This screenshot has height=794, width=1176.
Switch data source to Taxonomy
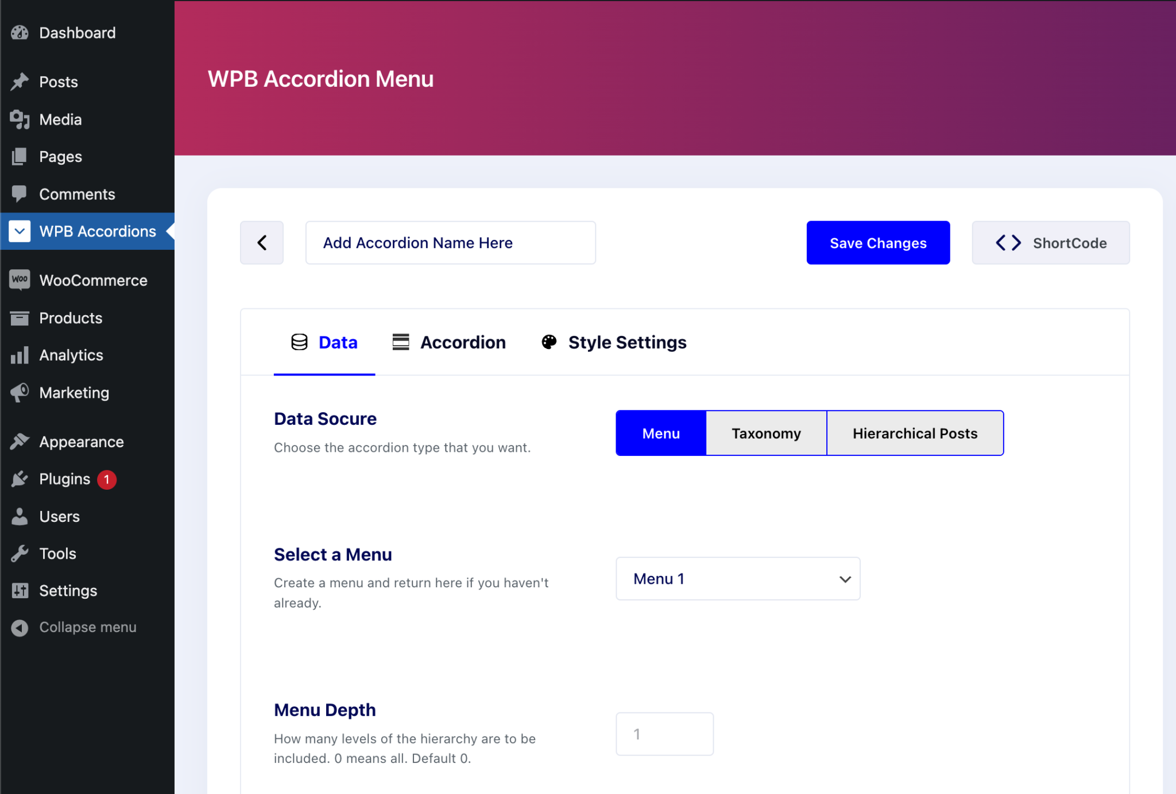point(766,433)
